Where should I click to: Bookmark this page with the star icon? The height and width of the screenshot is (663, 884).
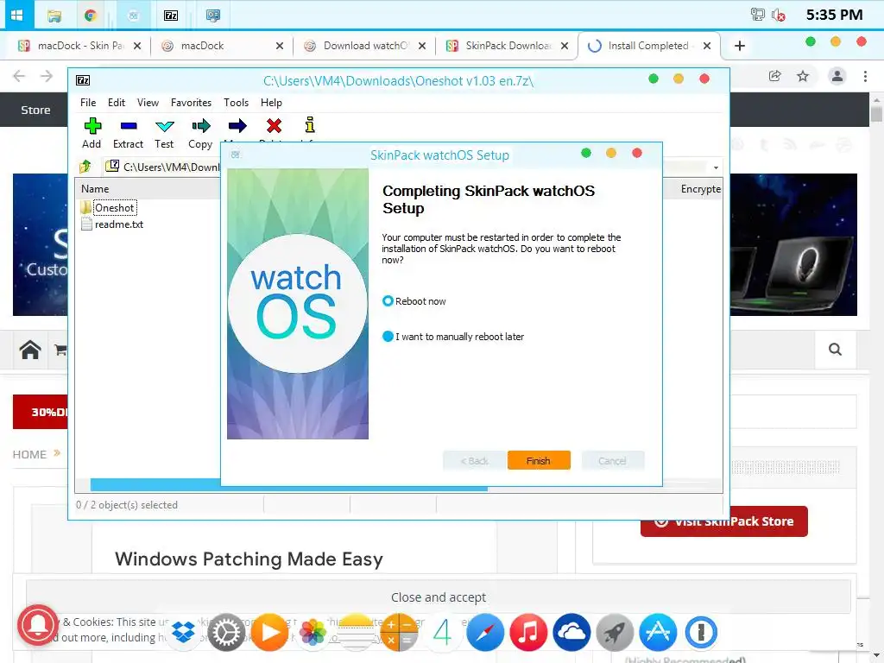point(803,76)
